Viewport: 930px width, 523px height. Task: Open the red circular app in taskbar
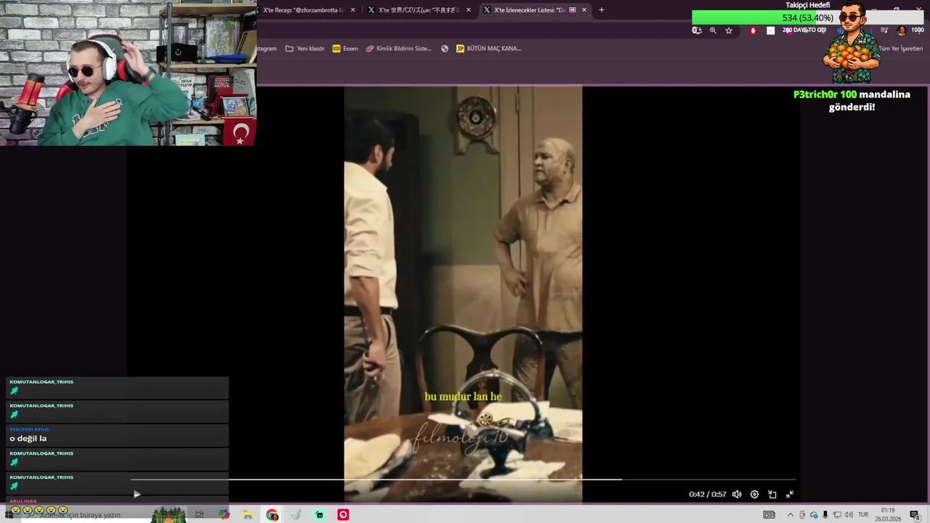click(x=344, y=515)
